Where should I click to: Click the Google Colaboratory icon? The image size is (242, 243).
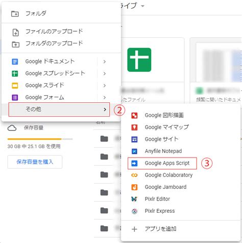pyautogui.click(x=134, y=175)
